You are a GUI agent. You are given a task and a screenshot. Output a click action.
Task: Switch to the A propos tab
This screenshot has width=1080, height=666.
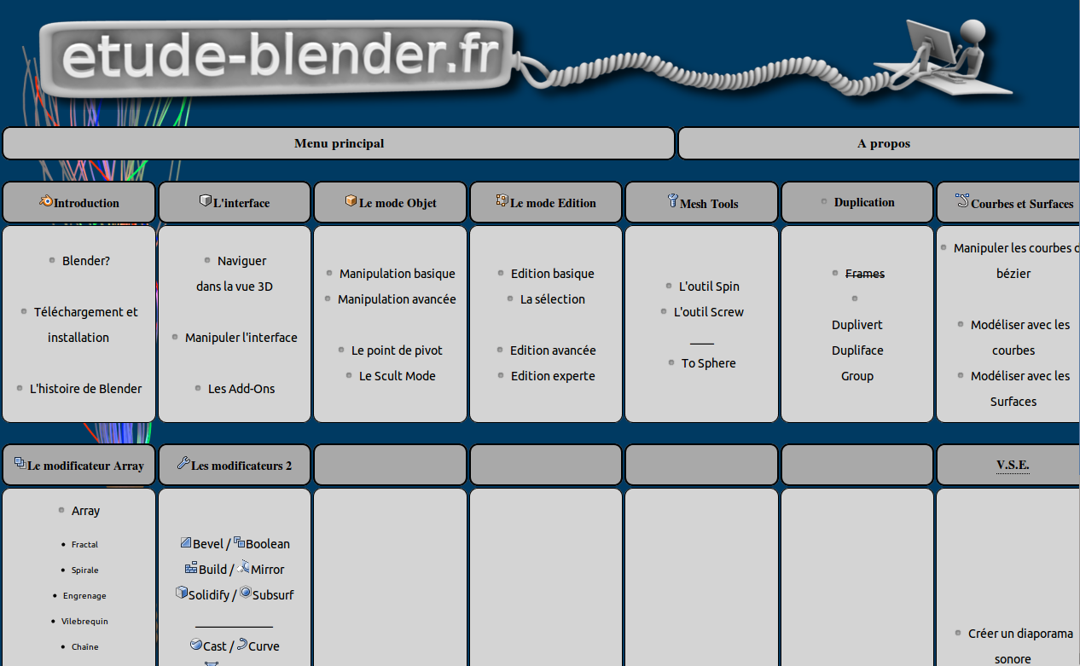pyautogui.click(x=883, y=142)
